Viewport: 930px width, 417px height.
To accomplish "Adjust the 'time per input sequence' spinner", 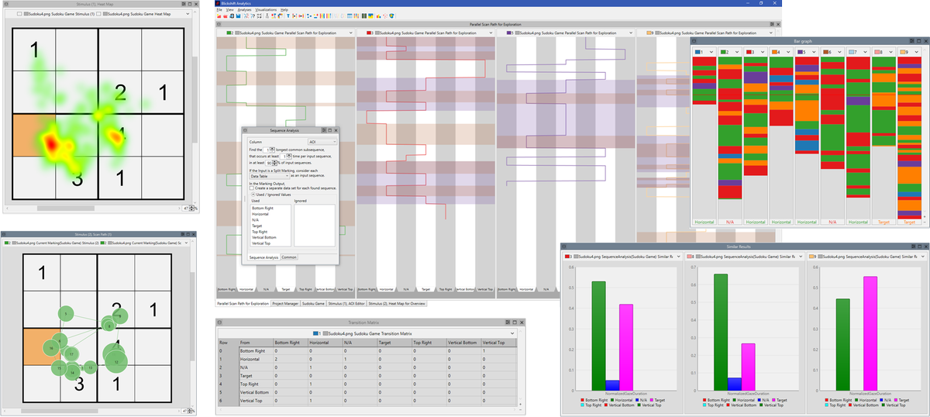I will click(289, 156).
